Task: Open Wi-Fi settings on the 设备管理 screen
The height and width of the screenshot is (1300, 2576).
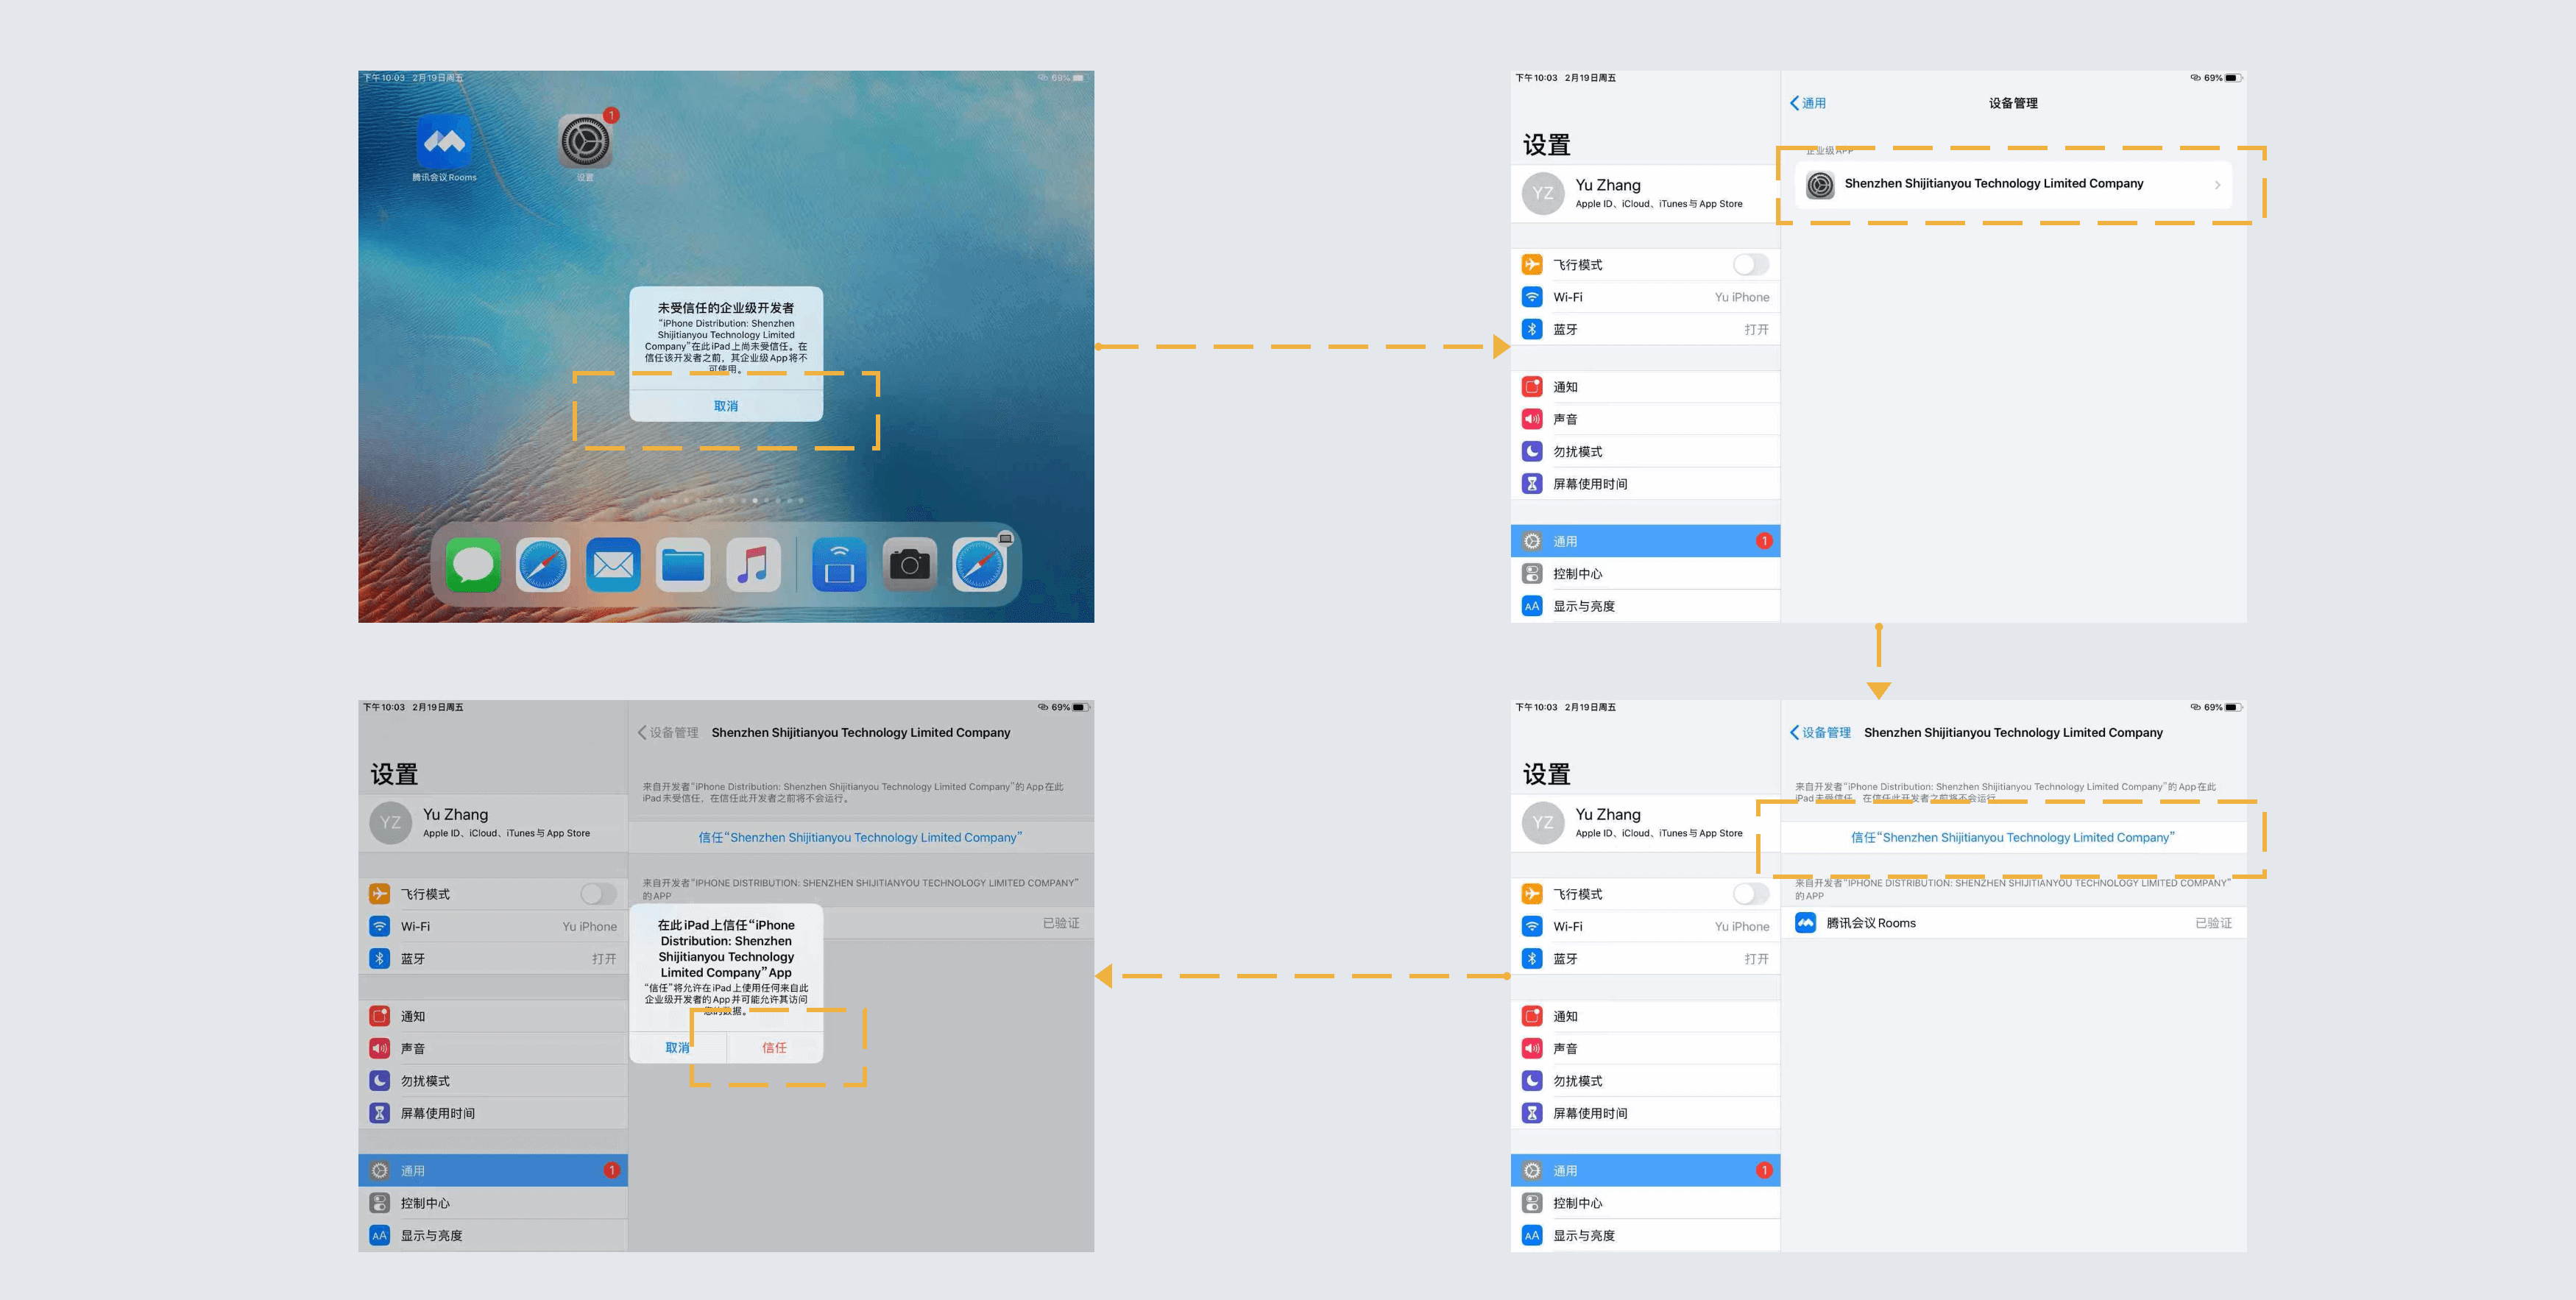Action: [1645, 297]
